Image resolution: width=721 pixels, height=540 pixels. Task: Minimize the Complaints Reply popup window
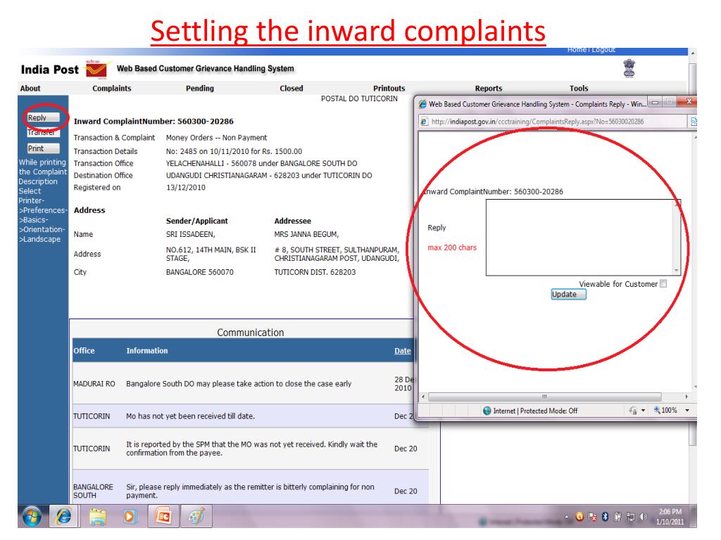tap(656, 102)
